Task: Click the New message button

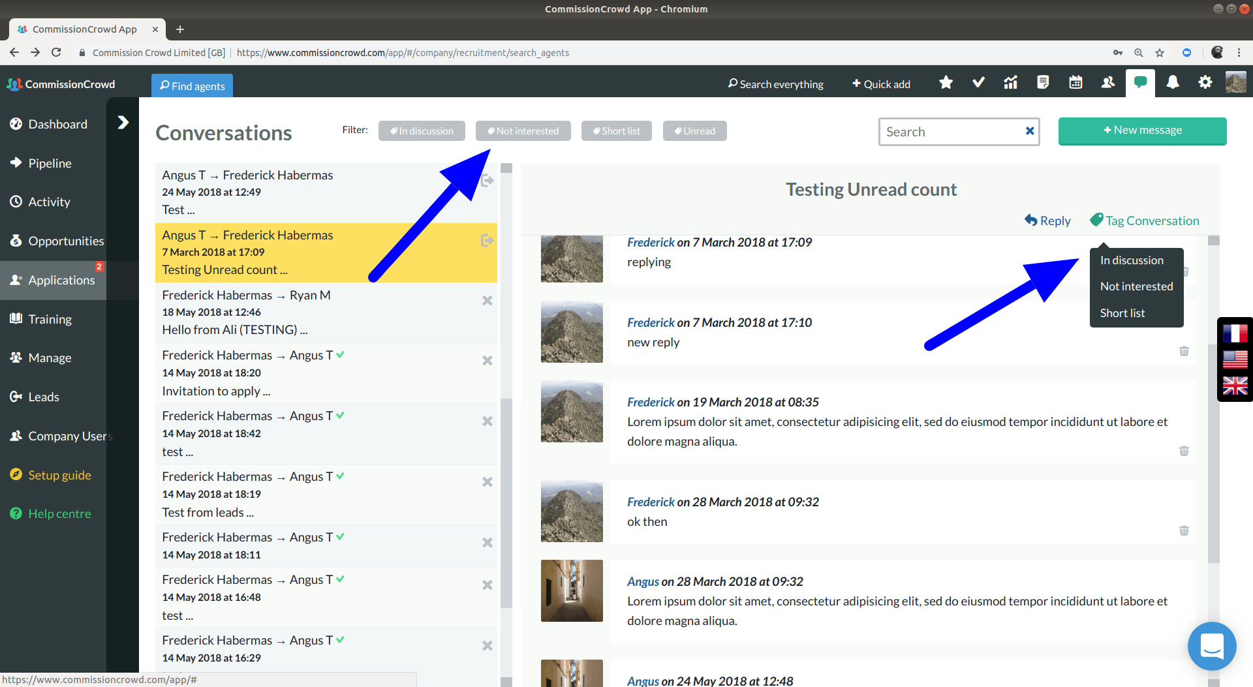Action: click(x=1142, y=130)
